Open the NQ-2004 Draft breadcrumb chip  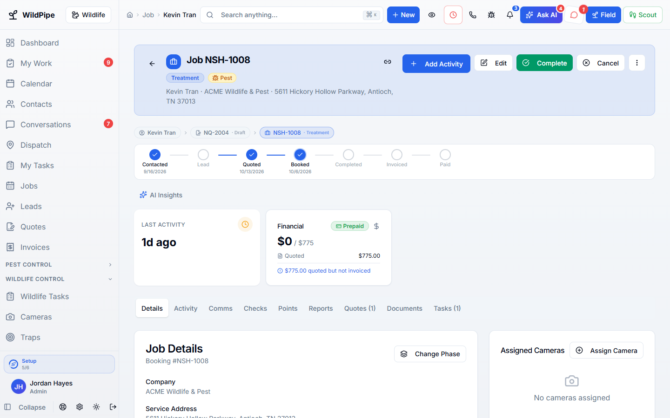point(221,133)
